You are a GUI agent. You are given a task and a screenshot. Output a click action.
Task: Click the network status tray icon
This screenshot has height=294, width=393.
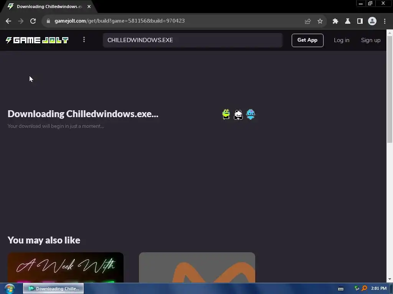point(357,289)
